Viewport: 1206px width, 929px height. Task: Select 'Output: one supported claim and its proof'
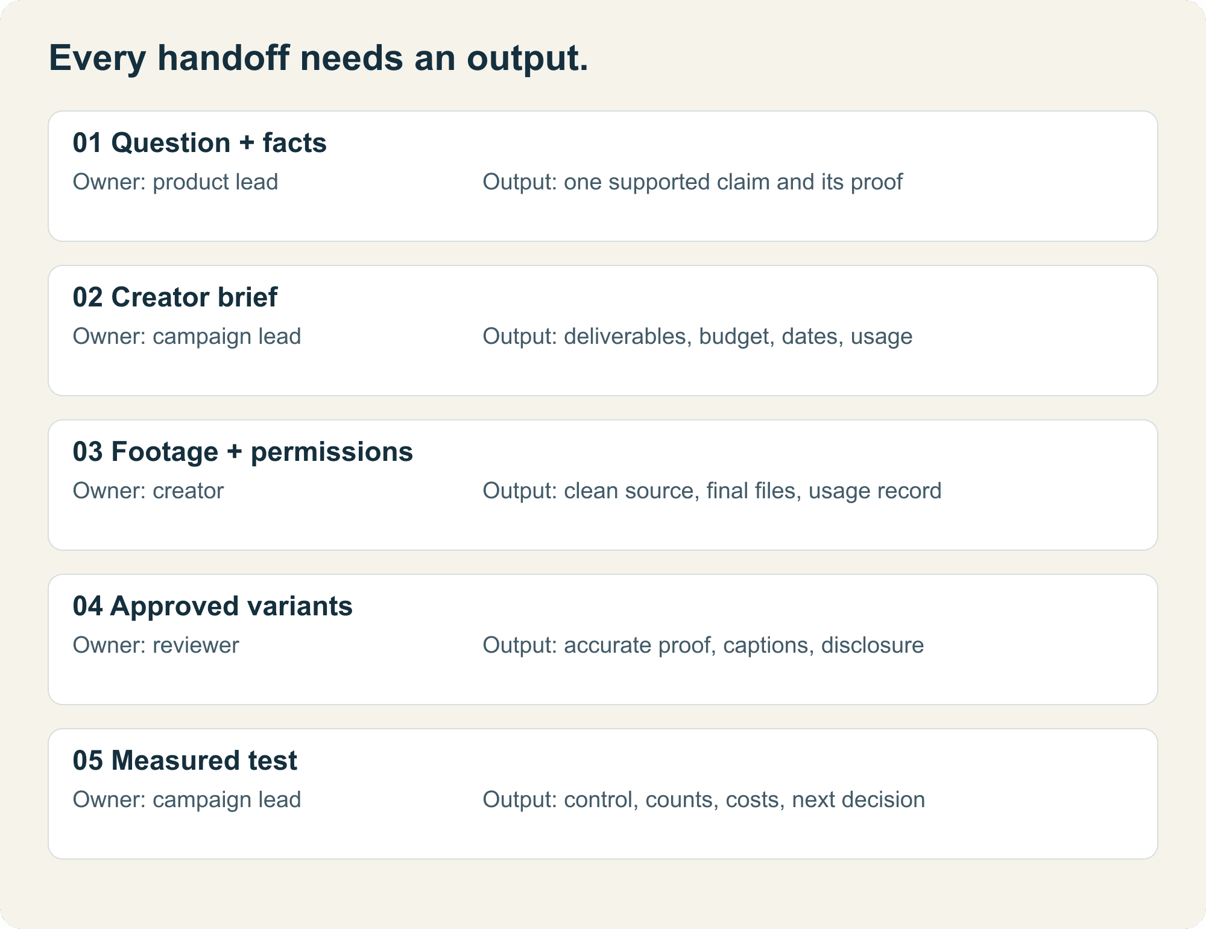click(692, 182)
